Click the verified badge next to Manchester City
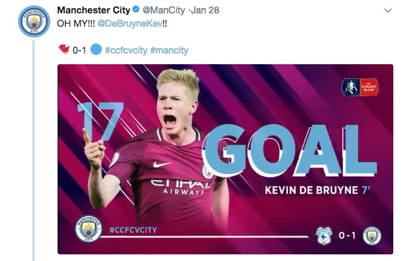Screen dimensions: 408x261 pyautogui.click(x=136, y=9)
